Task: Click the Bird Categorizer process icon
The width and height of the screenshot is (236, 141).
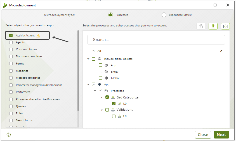Action: (113, 98)
